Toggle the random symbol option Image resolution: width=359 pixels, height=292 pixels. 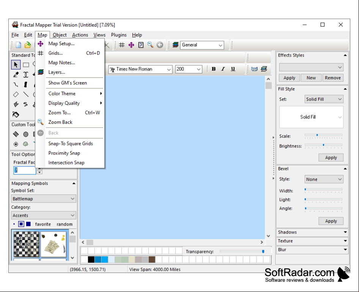[65, 224]
